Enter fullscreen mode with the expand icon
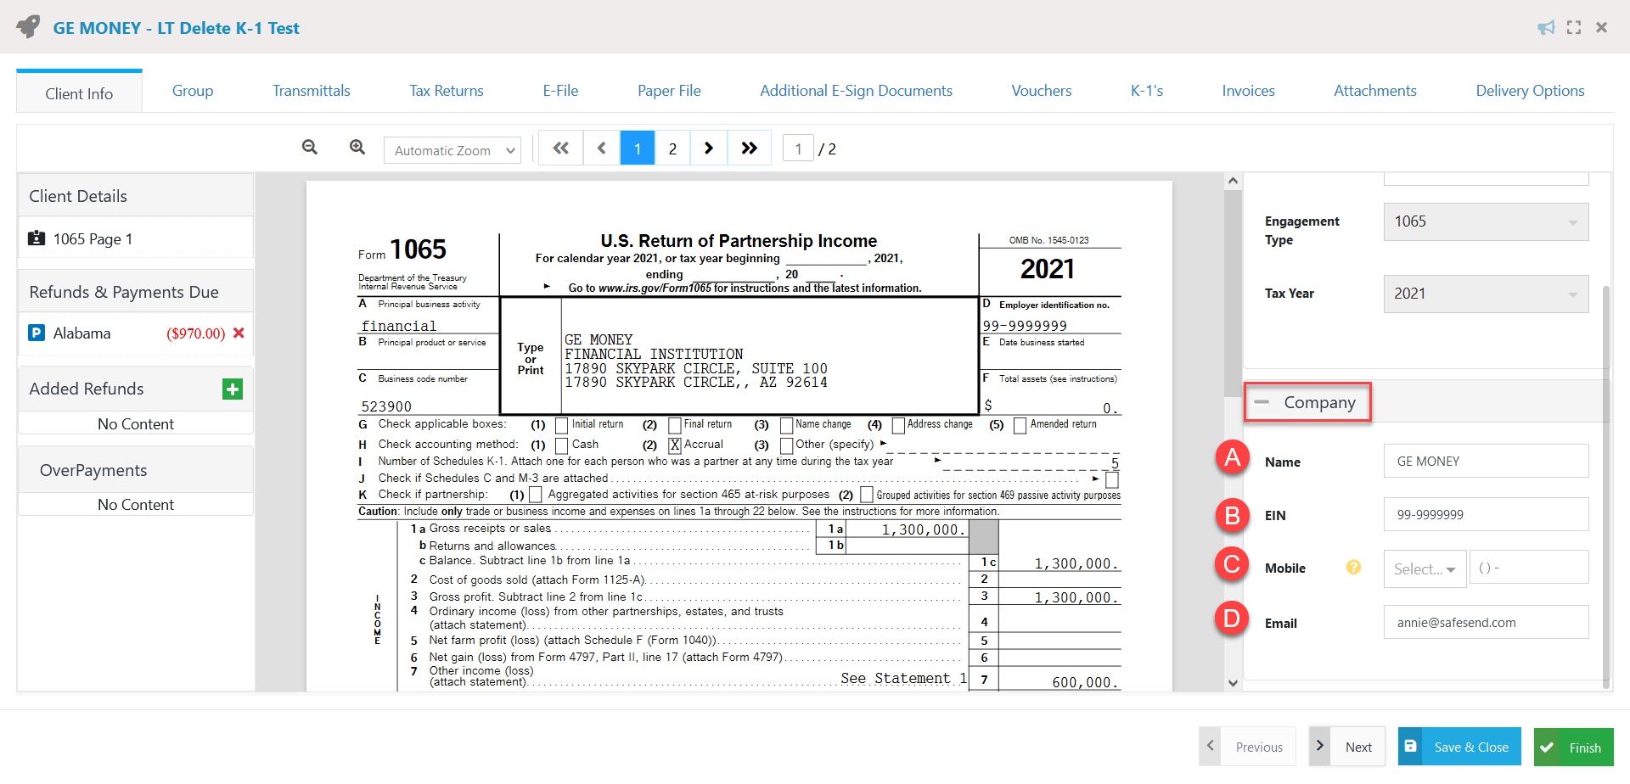Viewport: 1630px width, 784px height. 1574,27
